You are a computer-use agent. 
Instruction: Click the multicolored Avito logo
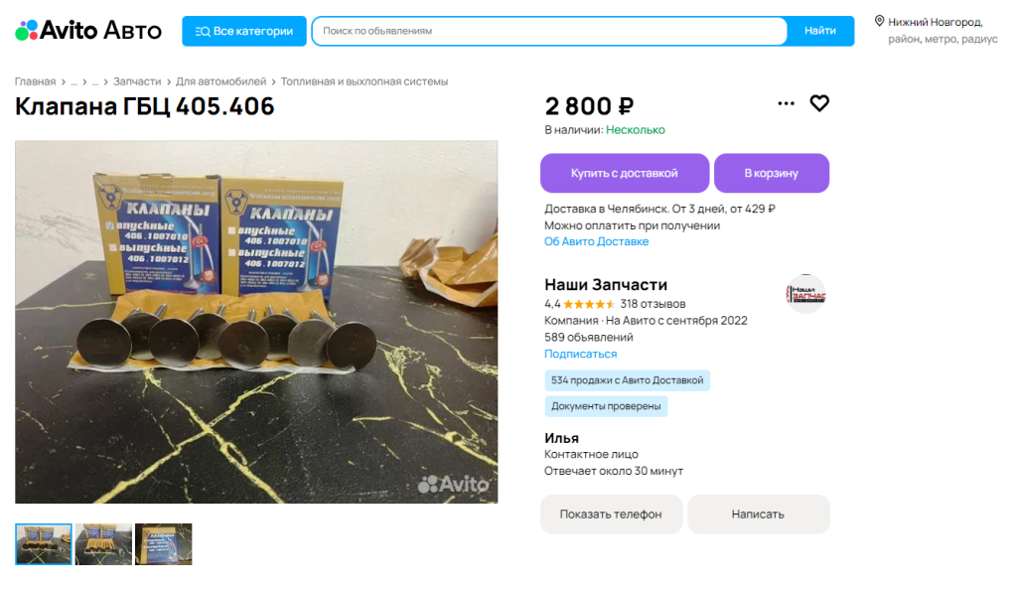tap(27, 30)
